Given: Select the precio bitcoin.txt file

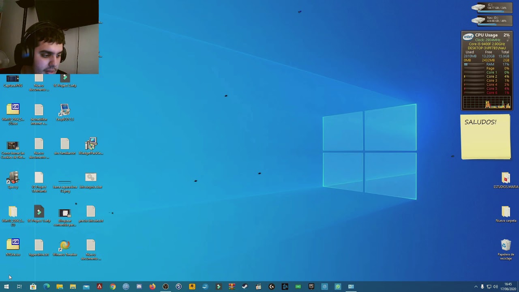Looking at the screenshot, I should pyautogui.click(x=91, y=215).
